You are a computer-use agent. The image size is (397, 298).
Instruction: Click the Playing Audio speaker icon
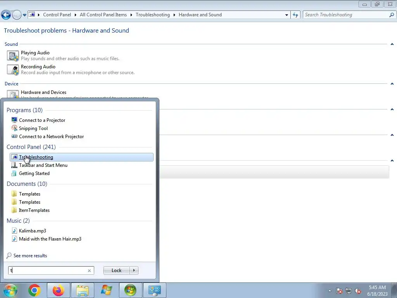coord(13,56)
